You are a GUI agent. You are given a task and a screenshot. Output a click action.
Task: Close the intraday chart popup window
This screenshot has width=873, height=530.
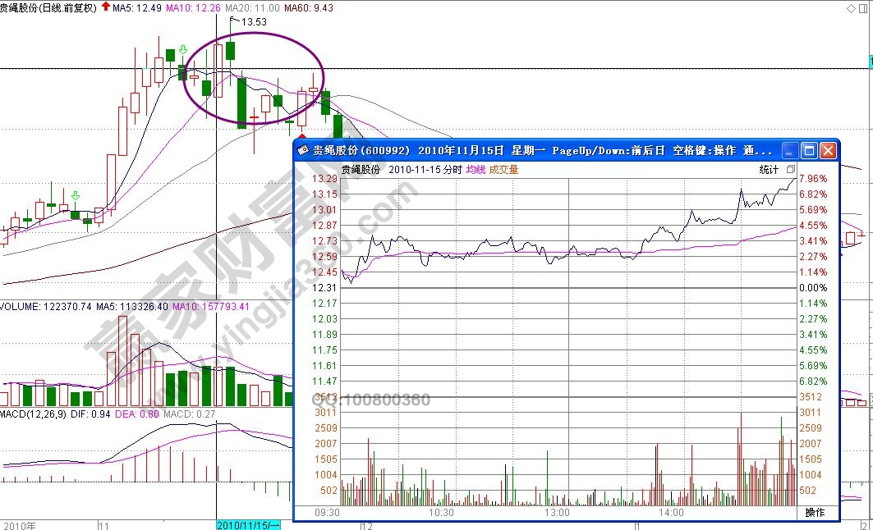click(827, 151)
